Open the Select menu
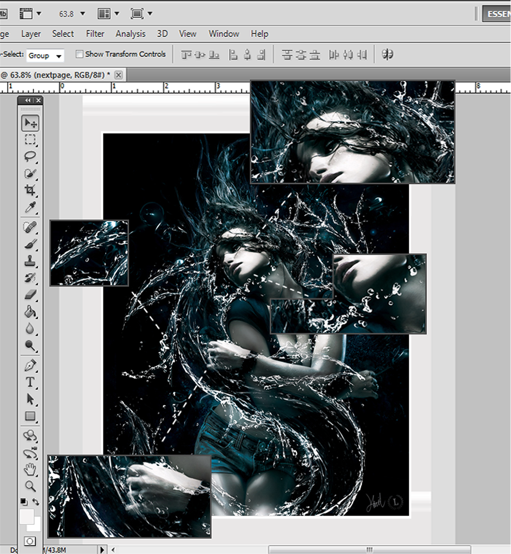511x554 pixels. 63,34
